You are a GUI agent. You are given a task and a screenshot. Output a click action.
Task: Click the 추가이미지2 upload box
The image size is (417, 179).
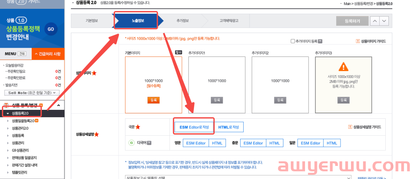pos(280,85)
